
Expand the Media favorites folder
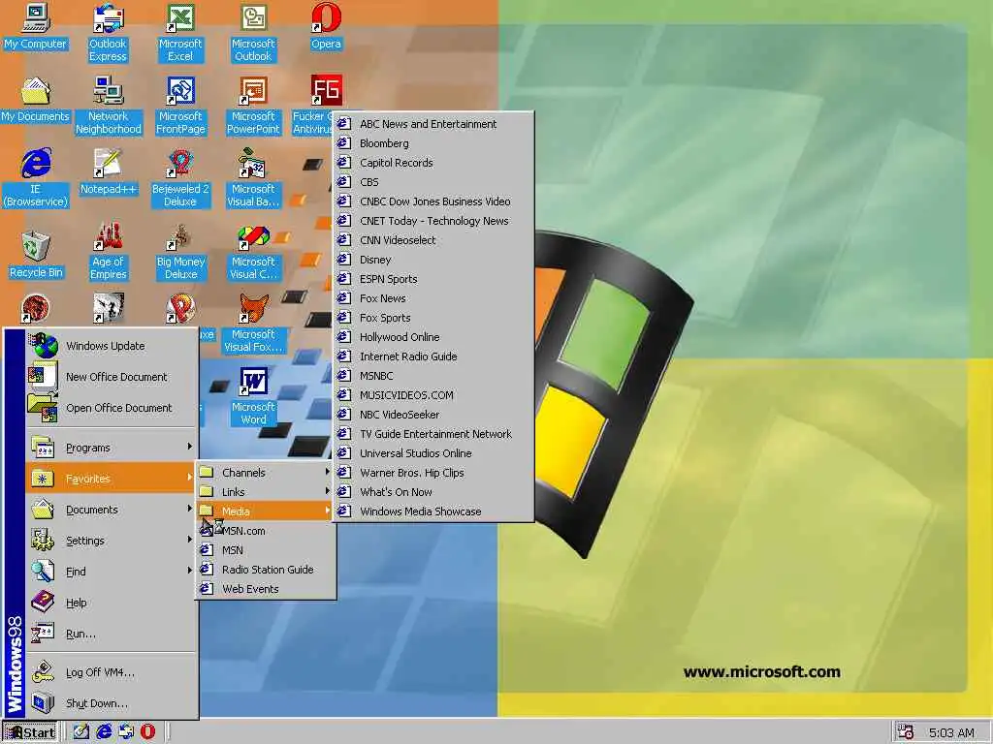[x=266, y=511]
